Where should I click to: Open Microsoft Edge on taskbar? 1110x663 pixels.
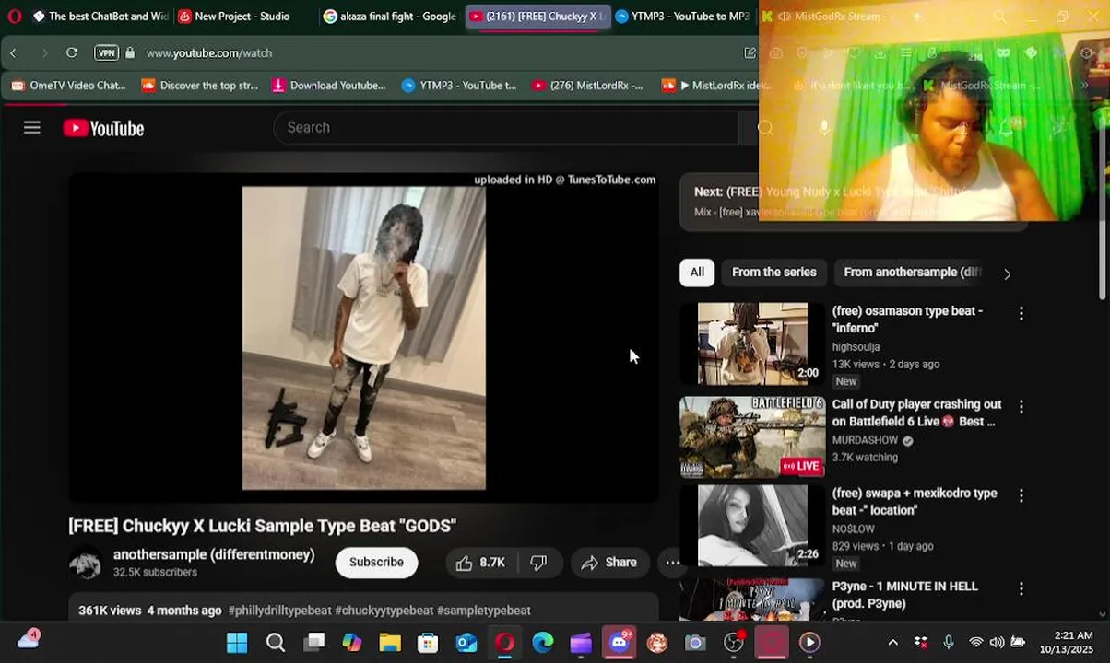[x=542, y=643]
